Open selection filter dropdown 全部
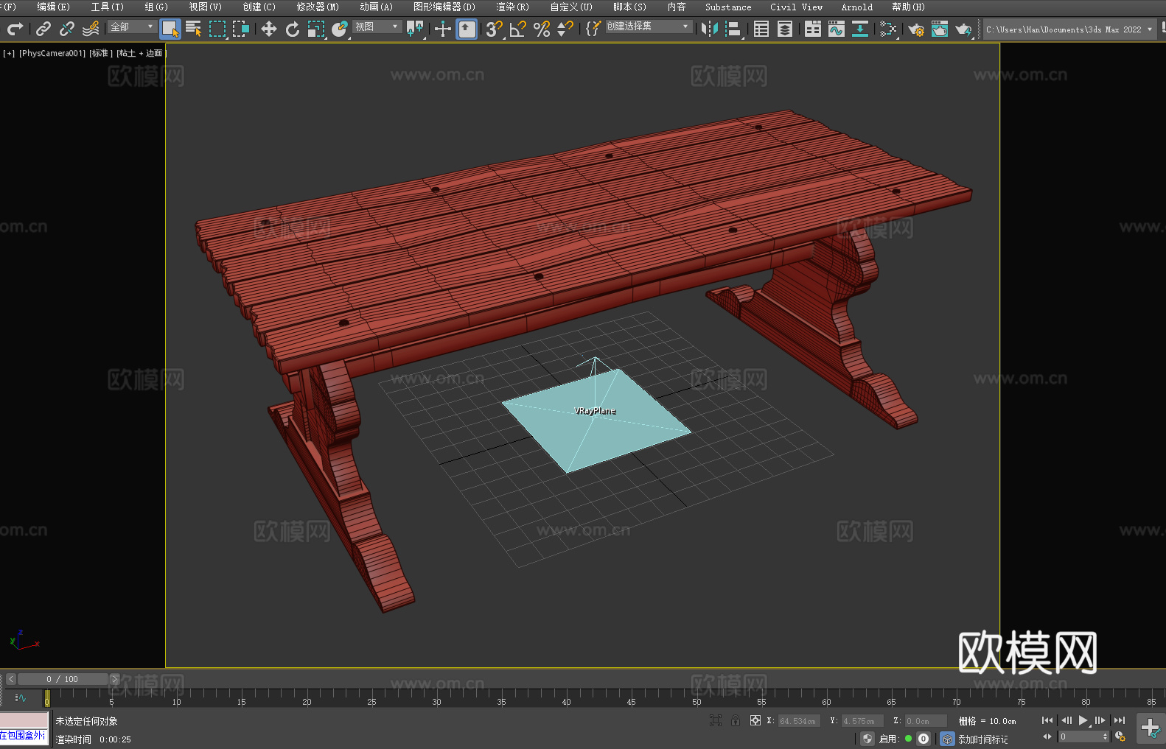1166x749 pixels. point(132,27)
